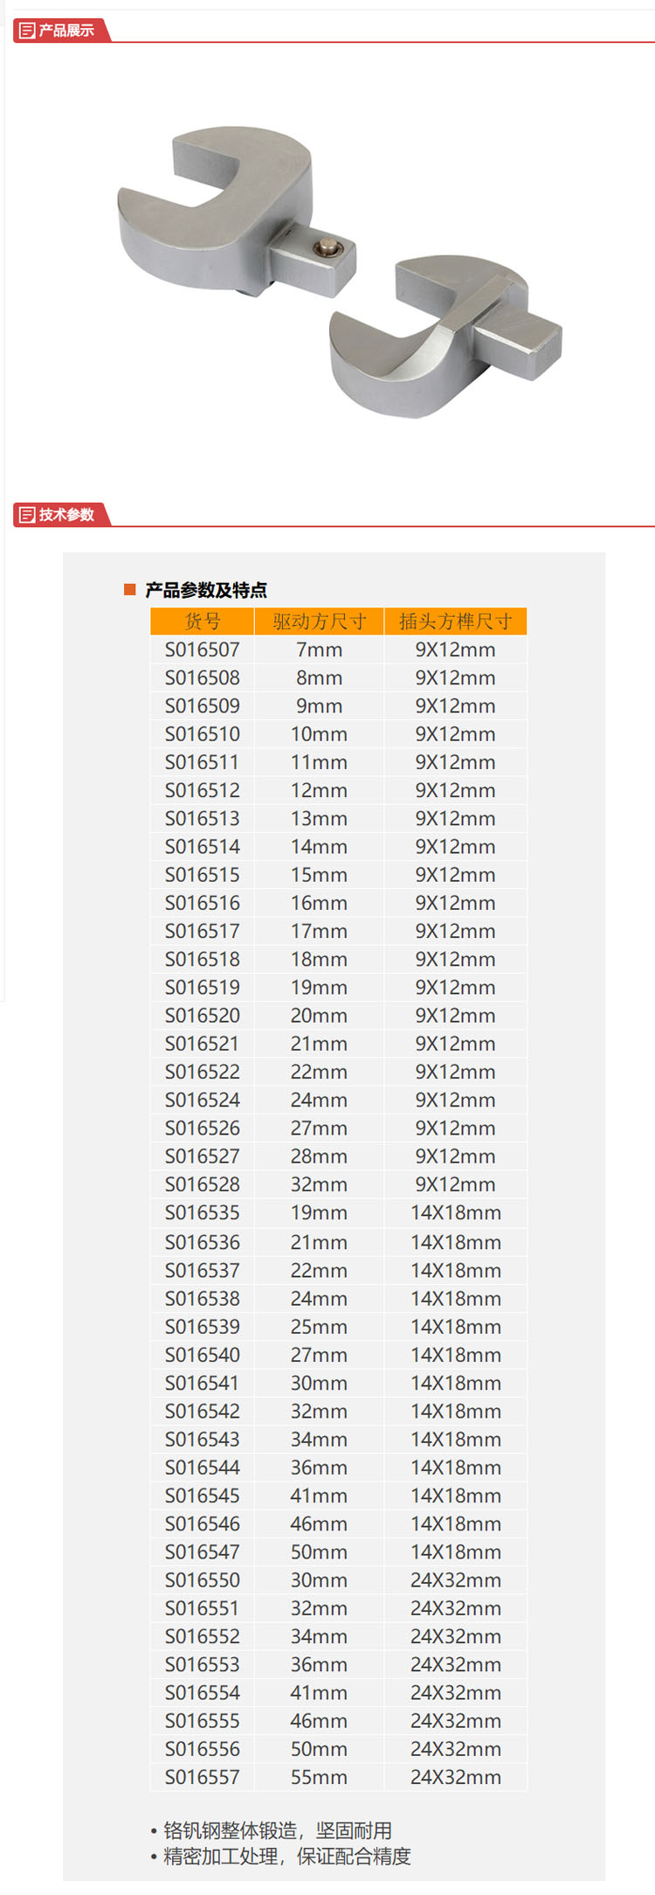The width and height of the screenshot is (655, 1895).
Task: Click the 55mm drive size cell
Action: tap(320, 1777)
